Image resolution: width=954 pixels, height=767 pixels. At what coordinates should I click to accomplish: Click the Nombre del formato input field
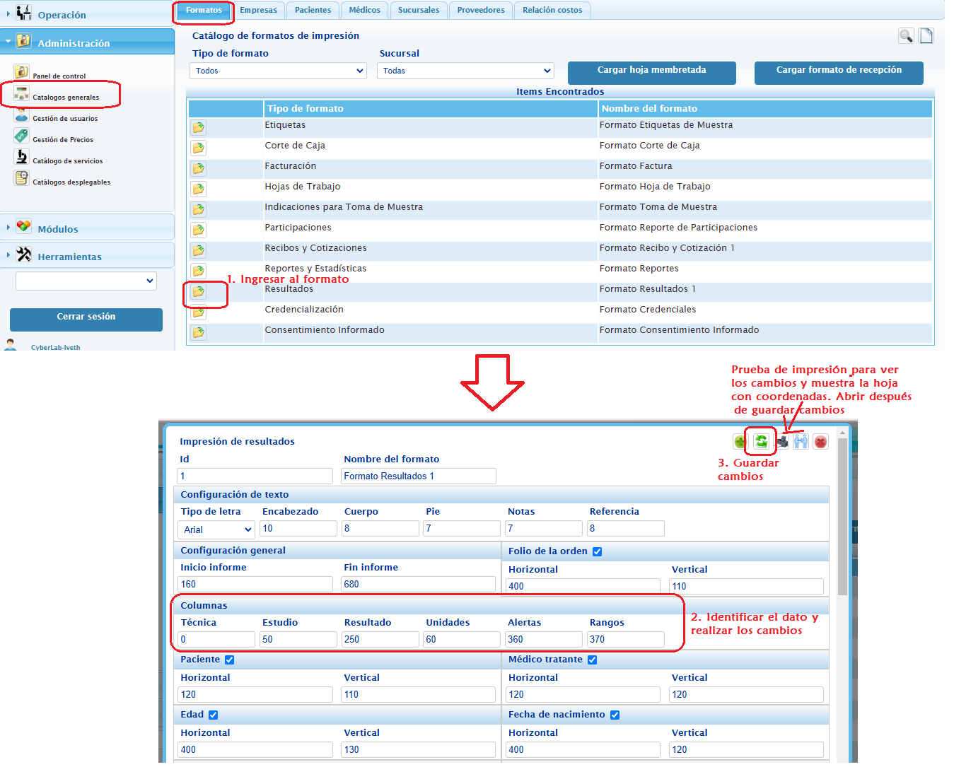click(x=419, y=476)
